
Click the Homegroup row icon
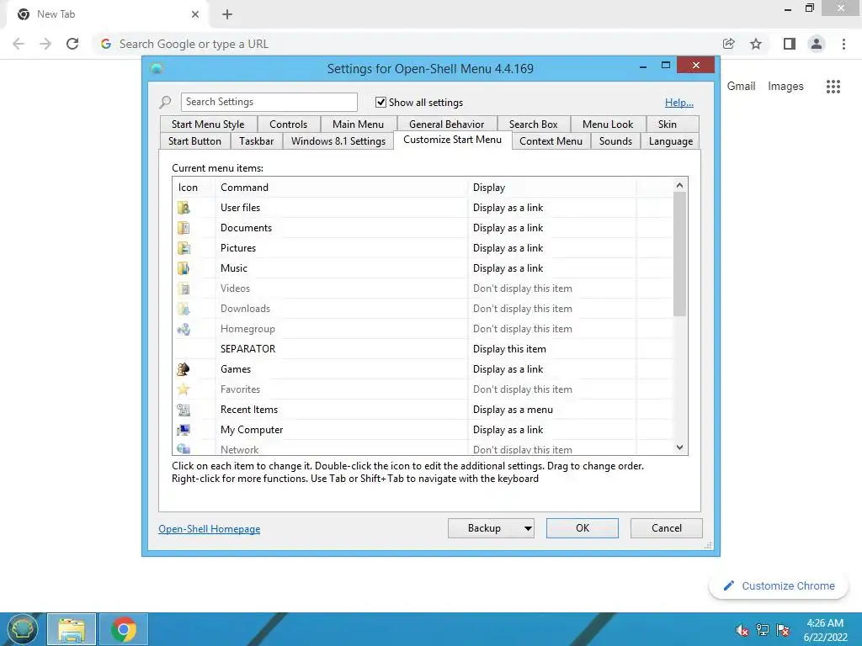coord(184,329)
